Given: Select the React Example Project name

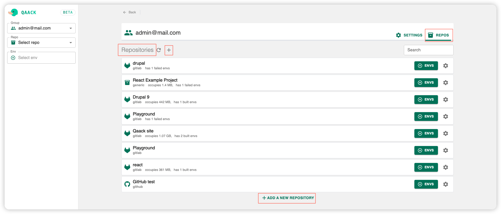Looking at the screenshot, I should 155,80.
